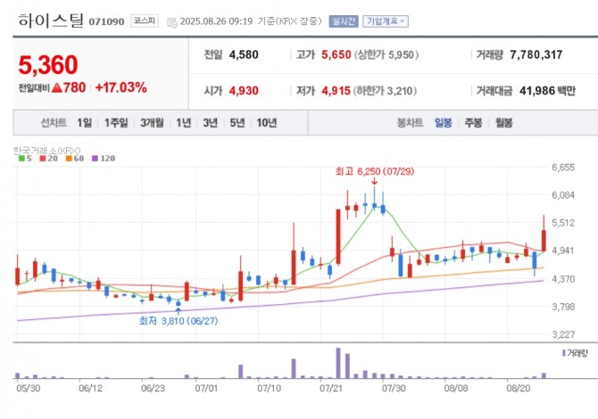Image resolution: width=598 pixels, height=419 pixels.
Task: Click the 시가 value 4,930
Action: coord(244,91)
